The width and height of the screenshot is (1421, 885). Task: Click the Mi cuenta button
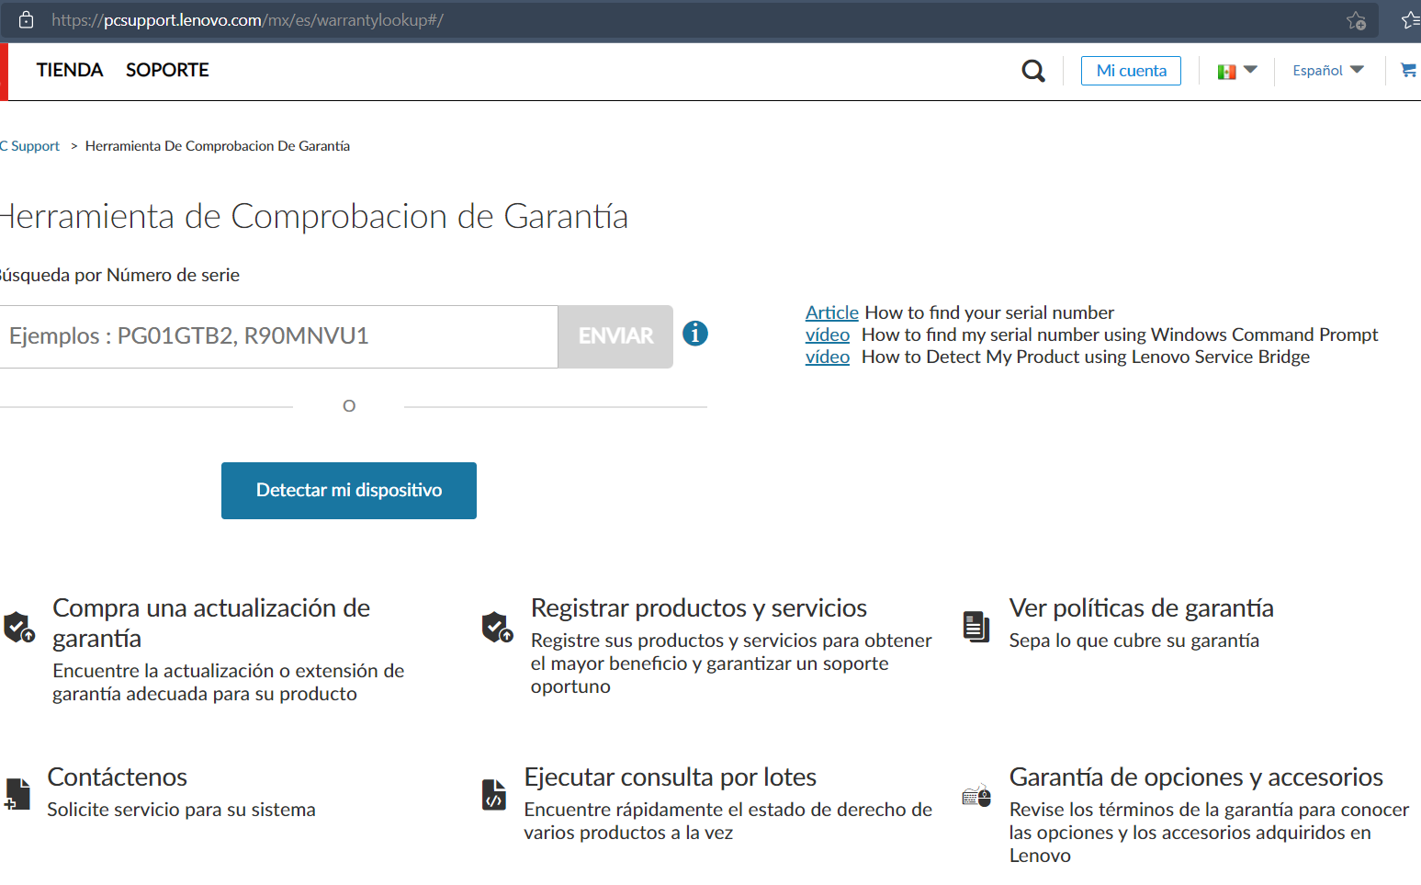coord(1131,71)
